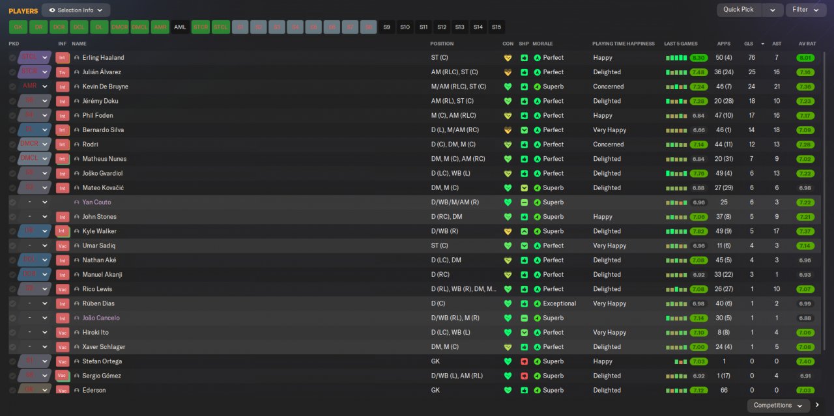Click Int status icon for Kyle Walker

coord(63,231)
